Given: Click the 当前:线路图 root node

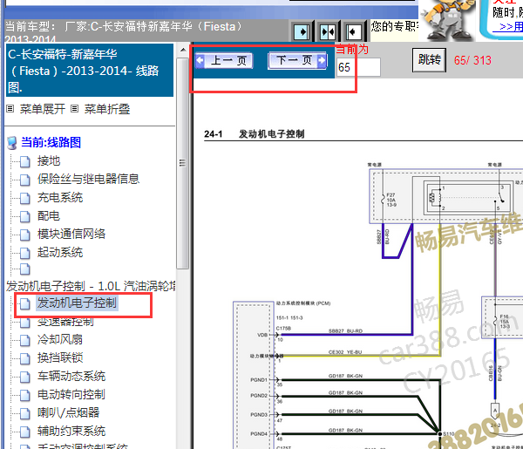Looking at the screenshot, I should tap(51, 142).
